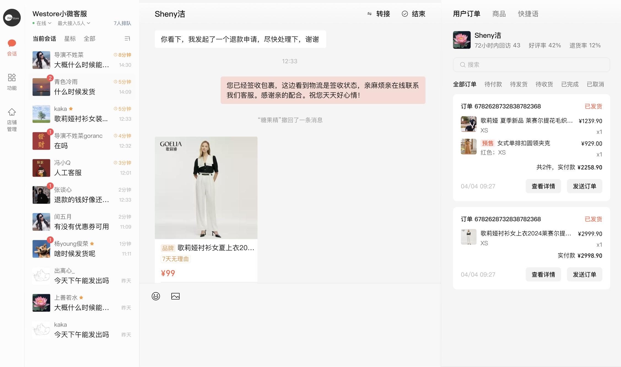Click the 7人排队 queue link
The height and width of the screenshot is (367, 621).
coord(122,23)
